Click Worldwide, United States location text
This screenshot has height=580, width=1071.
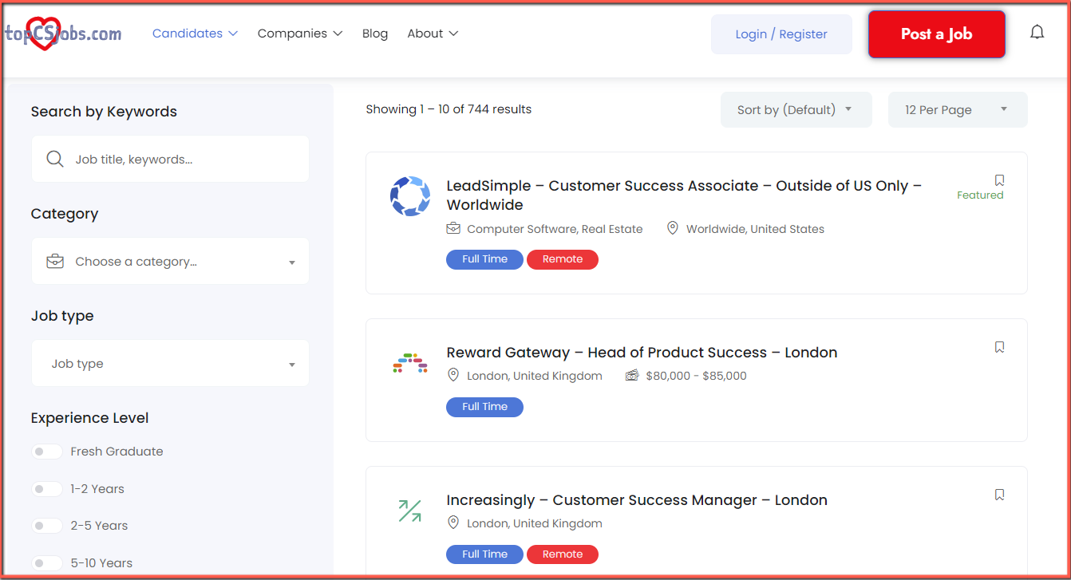click(755, 229)
